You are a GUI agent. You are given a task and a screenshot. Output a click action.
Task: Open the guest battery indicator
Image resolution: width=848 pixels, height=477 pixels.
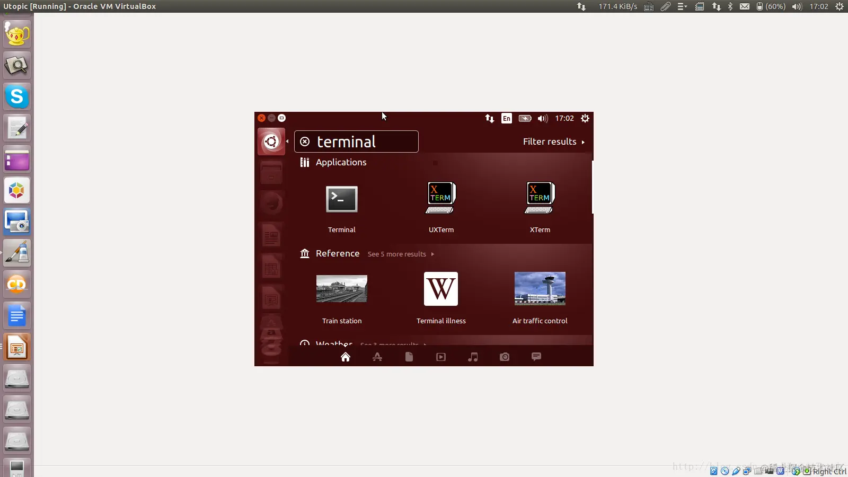pyautogui.click(x=525, y=118)
